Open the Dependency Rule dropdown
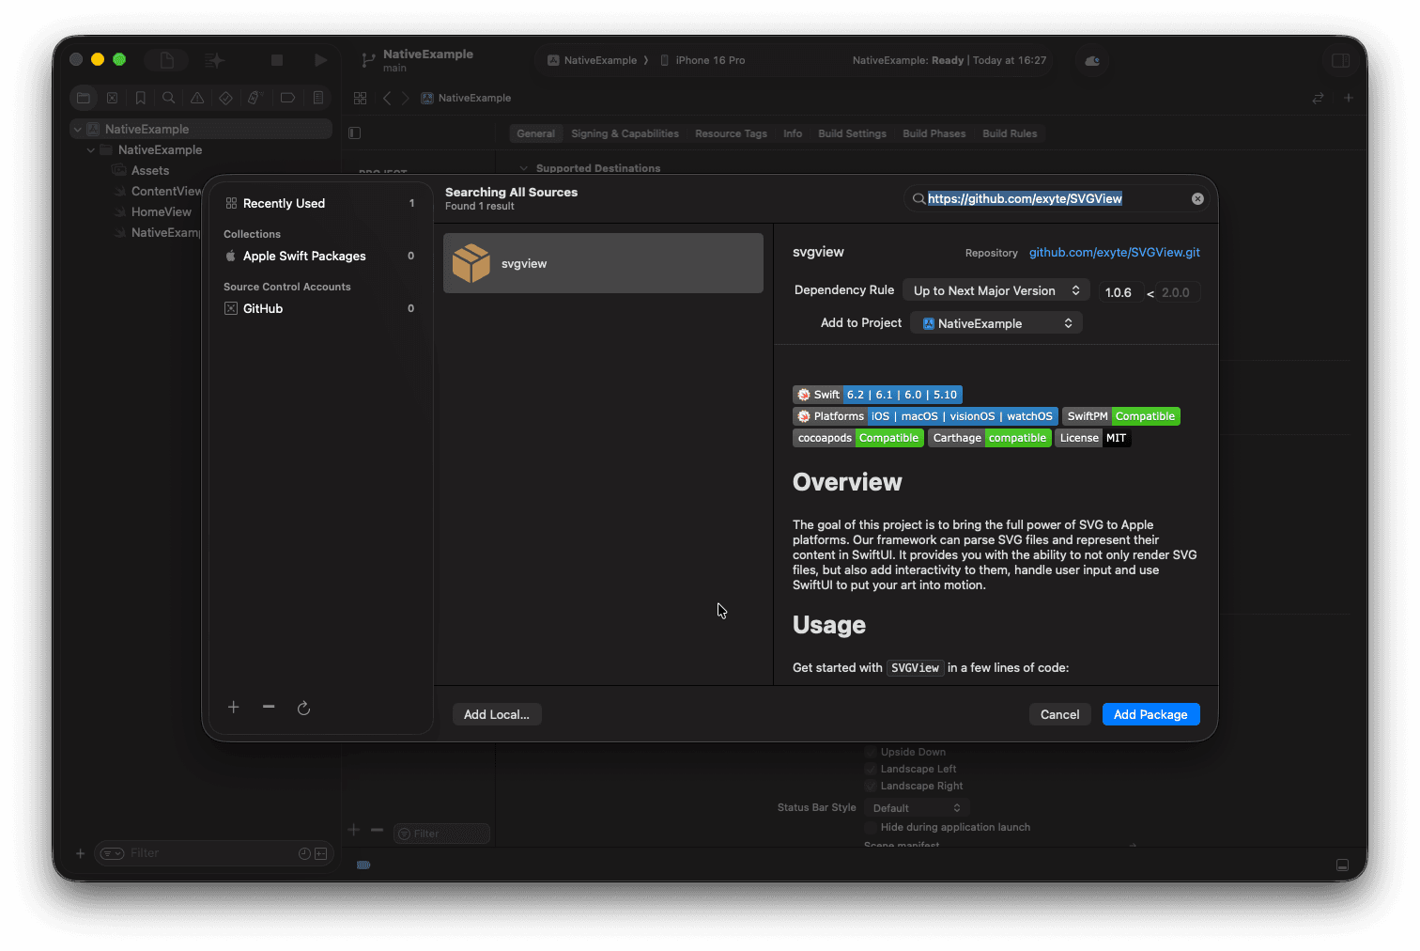 click(x=996, y=291)
